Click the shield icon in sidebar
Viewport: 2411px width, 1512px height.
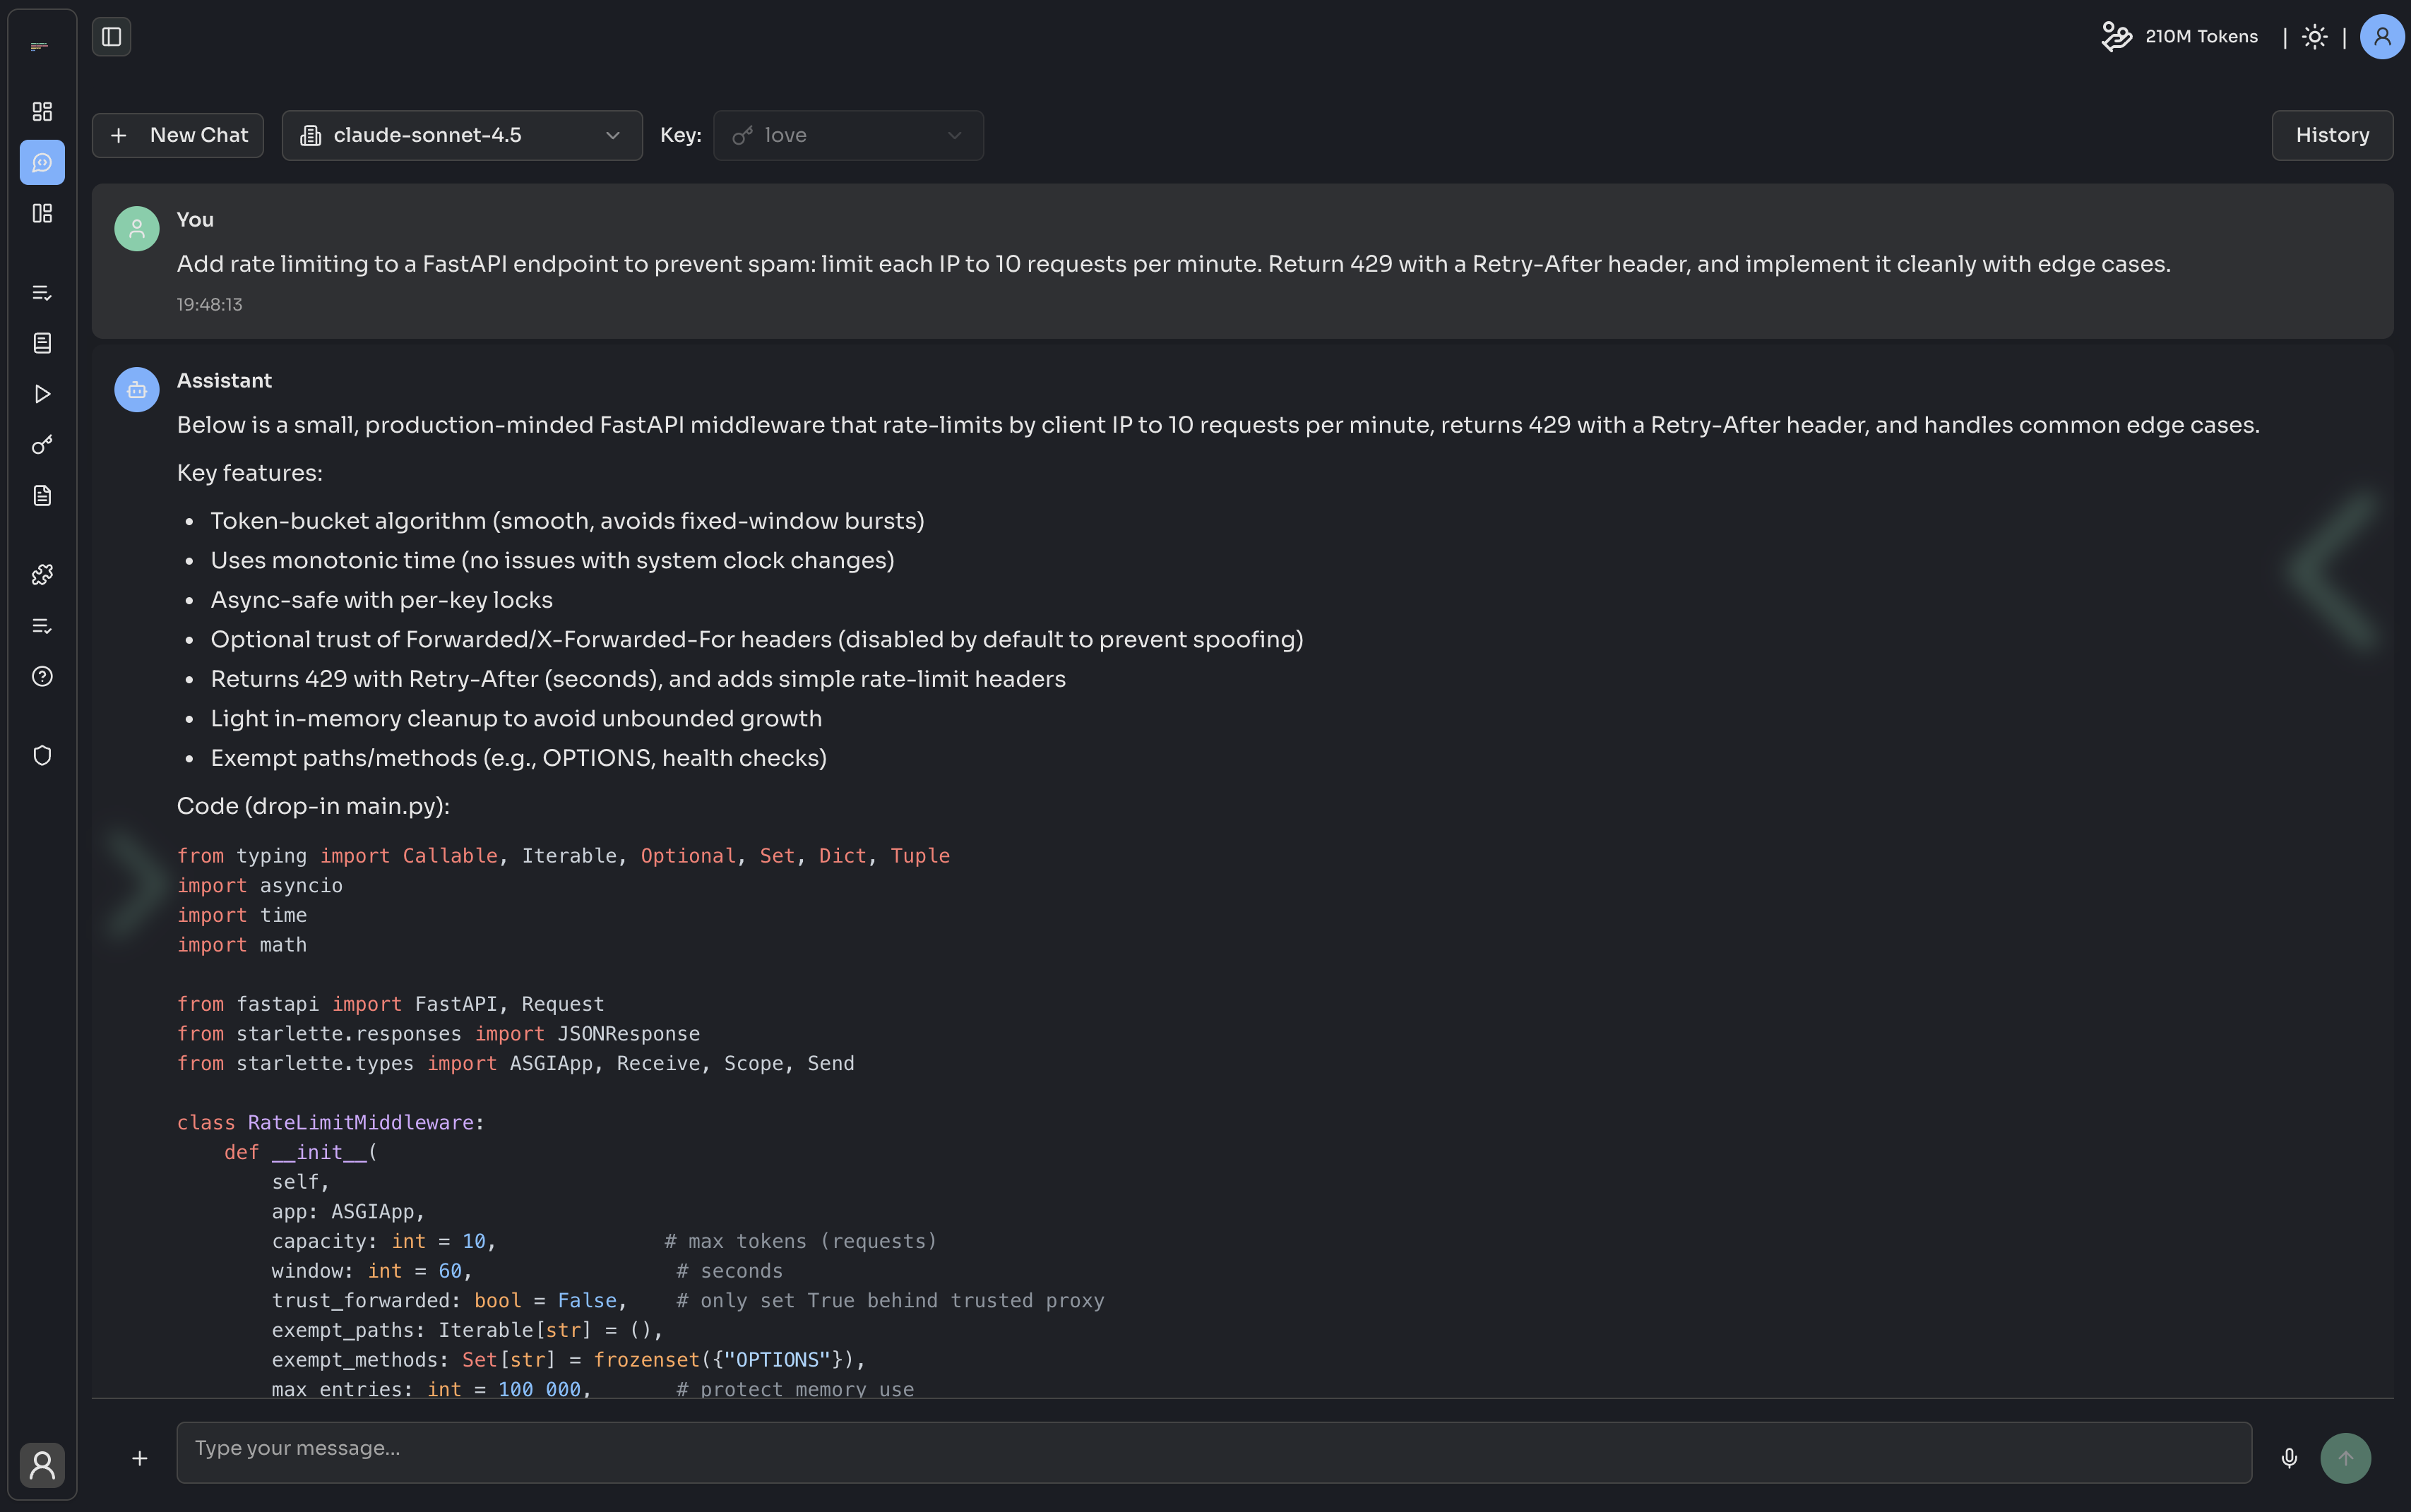click(42, 755)
